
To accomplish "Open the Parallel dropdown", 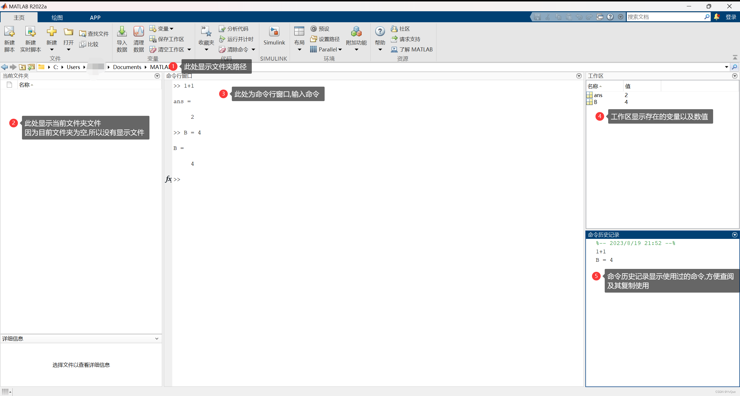I will pos(326,49).
